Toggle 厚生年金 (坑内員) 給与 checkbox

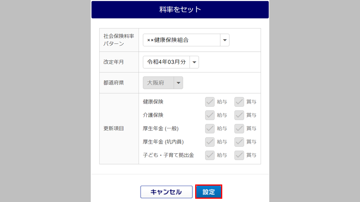tap(210, 142)
